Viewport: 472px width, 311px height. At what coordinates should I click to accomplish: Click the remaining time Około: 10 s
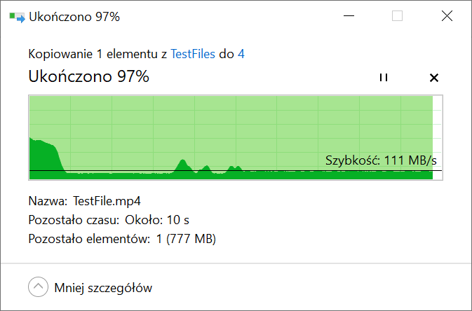157,220
